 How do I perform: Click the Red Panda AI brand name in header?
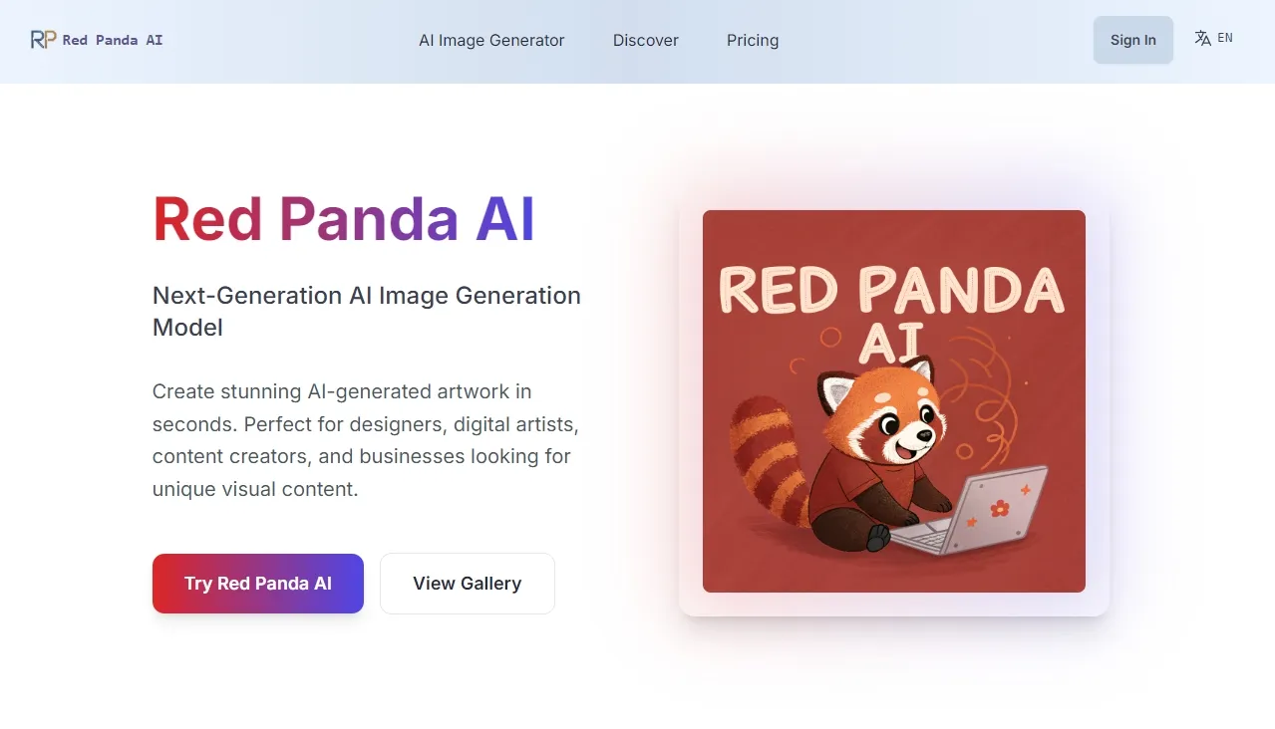pyautogui.click(x=113, y=41)
